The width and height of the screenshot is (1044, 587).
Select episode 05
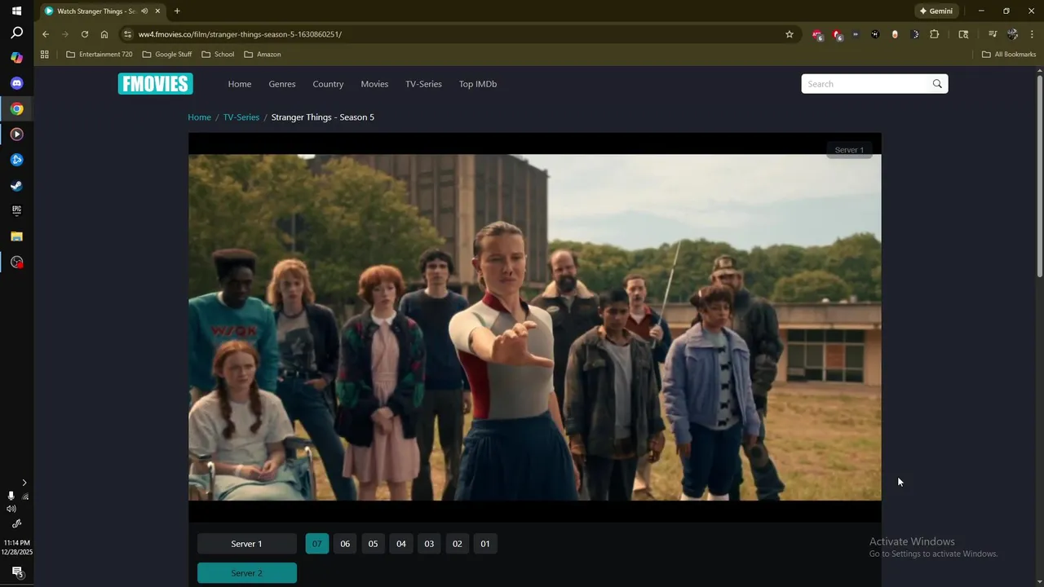point(373,544)
